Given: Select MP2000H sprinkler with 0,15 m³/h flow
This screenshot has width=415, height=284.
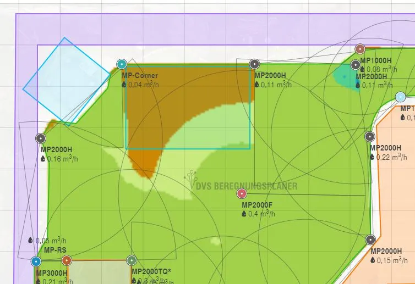Looking at the screenshot, I should click(x=370, y=240).
